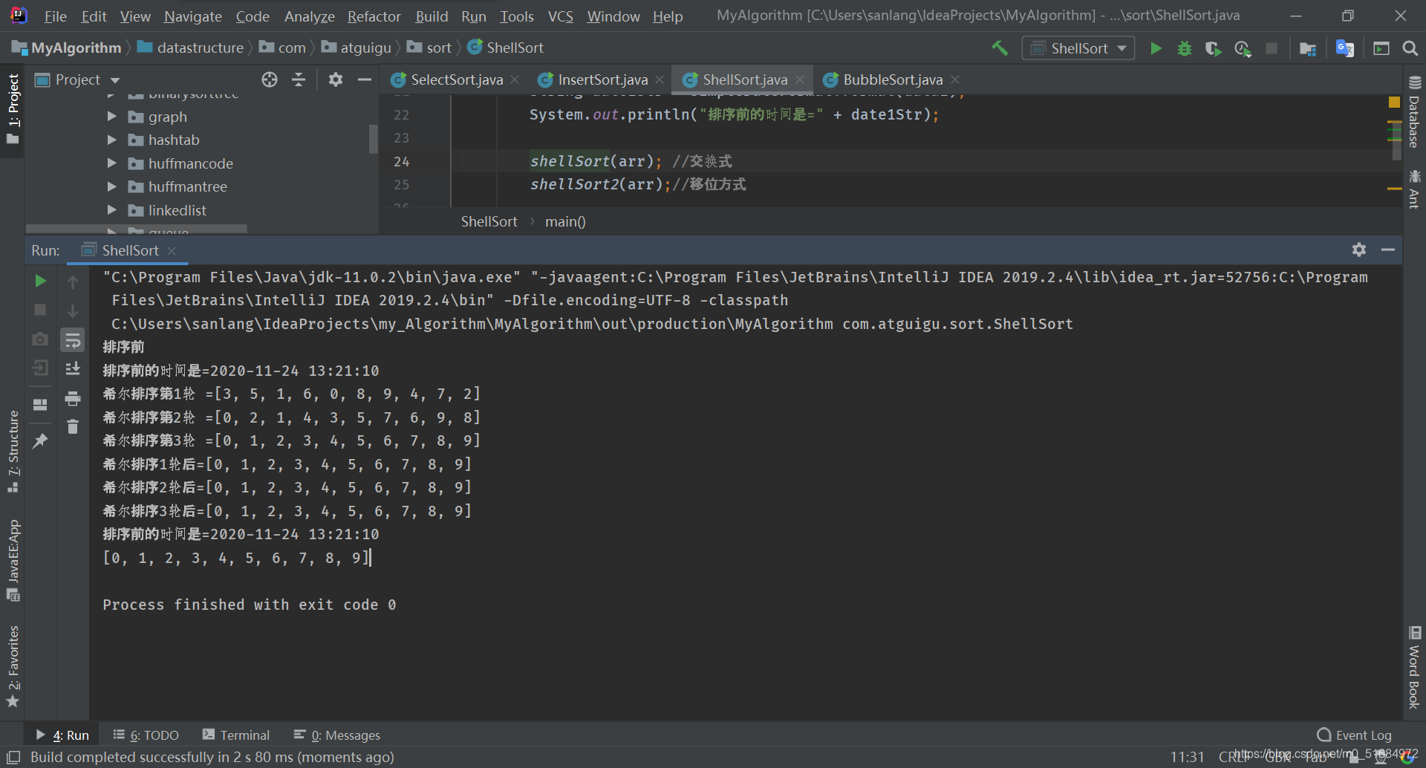Toggle the Ant side panel
This screenshot has width=1426, height=768.
tap(1414, 189)
